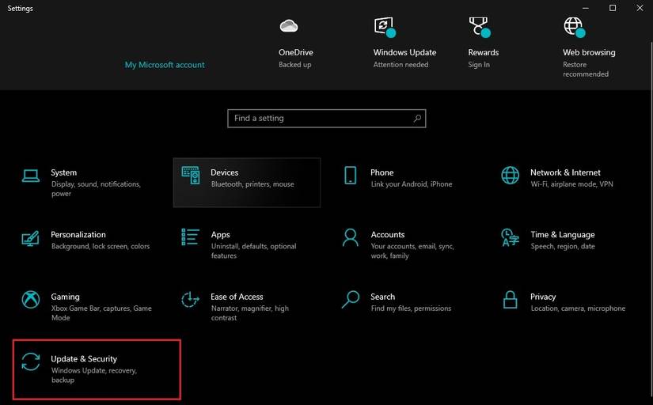Screen dimensions: 653x405
Task: Click the Apps category title
Action: pos(220,235)
